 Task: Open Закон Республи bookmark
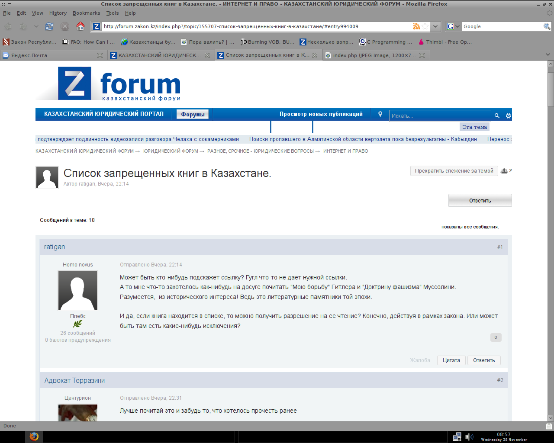[x=30, y=42]
